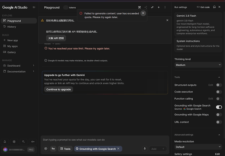Open Gallery in the sidebar

pyautogui.click(x=19, y=52)
